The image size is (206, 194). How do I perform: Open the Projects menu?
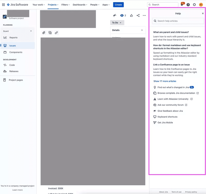[53, 4]
